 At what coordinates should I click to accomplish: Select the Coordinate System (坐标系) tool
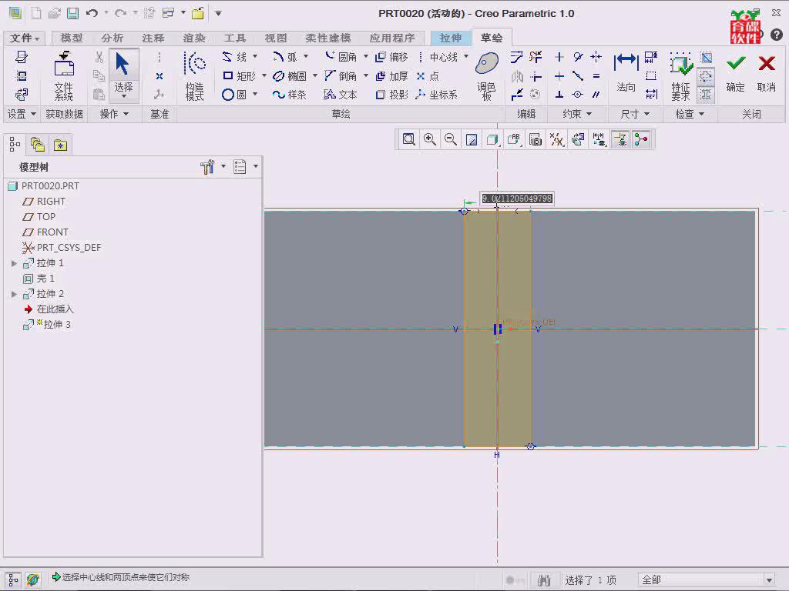pyautogui.click(x=437, y=95)
